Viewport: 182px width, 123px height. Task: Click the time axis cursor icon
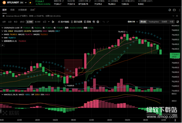(x=175, y=120)
